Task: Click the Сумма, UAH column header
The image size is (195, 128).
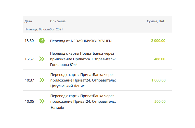Action: (x=156, y=21)
